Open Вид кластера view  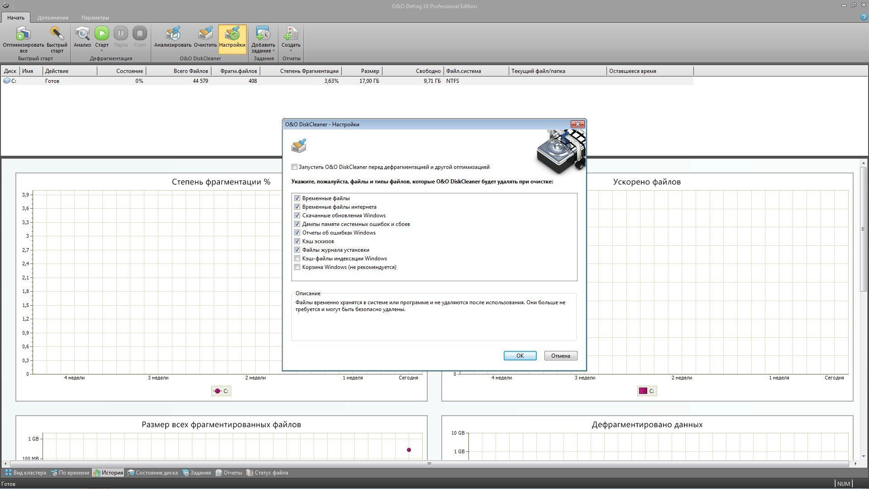25,473
